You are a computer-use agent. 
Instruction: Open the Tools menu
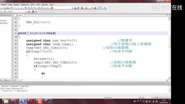[x=32, y=5]
